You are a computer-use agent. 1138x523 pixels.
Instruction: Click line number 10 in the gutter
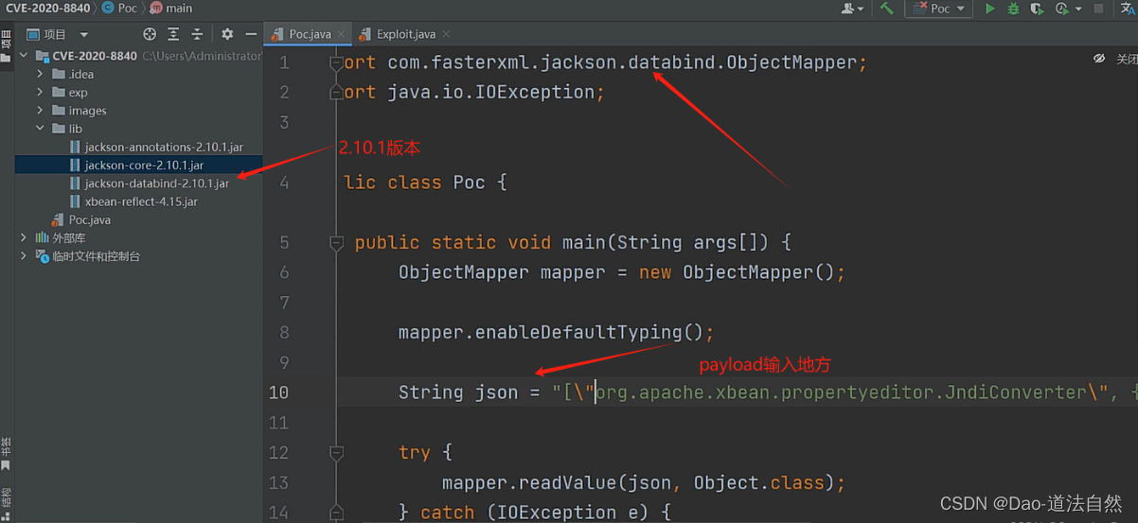278,392
